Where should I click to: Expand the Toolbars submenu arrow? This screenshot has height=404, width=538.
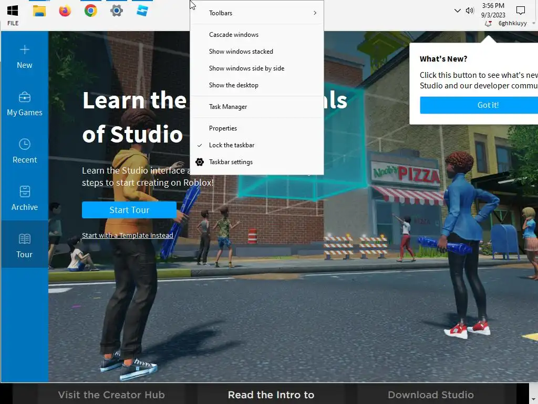[315, 13]
